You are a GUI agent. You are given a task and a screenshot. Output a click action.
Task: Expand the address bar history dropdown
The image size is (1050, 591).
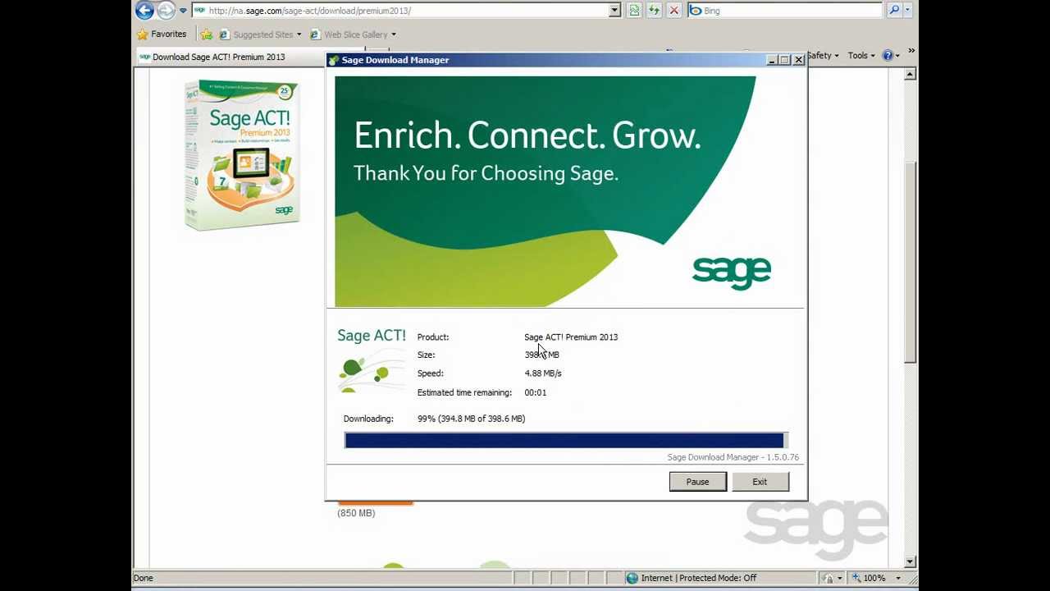[x=614, y=11]
